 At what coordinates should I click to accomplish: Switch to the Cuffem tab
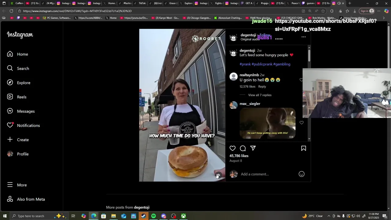point(17,3)
